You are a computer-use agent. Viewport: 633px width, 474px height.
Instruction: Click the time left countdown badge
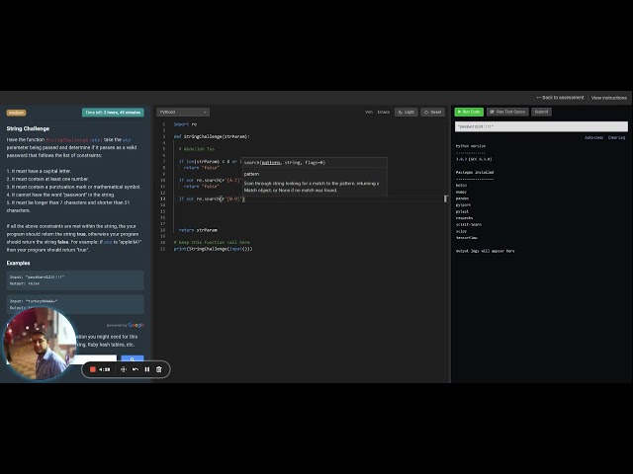pos(113,113)
